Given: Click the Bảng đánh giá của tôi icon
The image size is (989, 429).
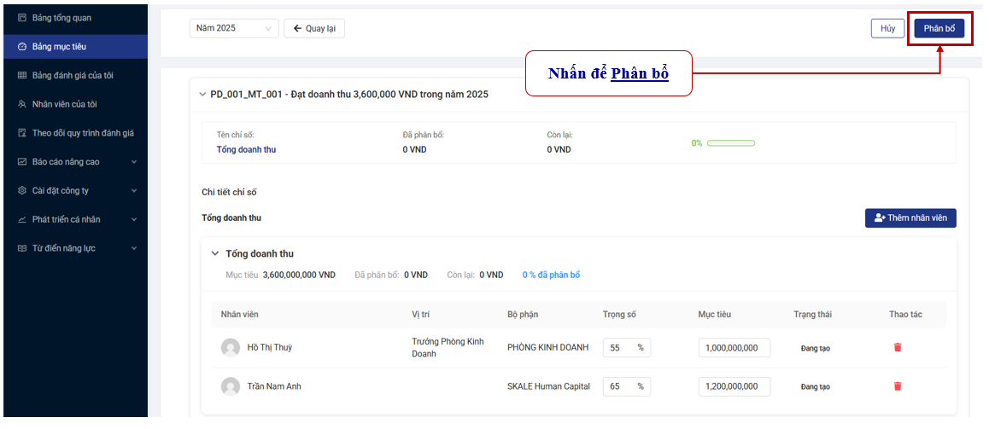Looking at the screenshot, I should click(x=22, y=75).
